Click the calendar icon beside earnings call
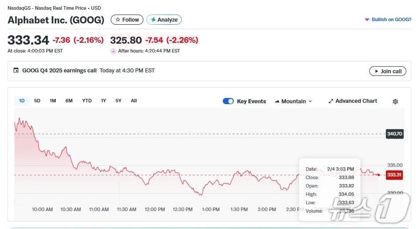Image resolution: width=416 pixels, height=229 pixels. 16,71
